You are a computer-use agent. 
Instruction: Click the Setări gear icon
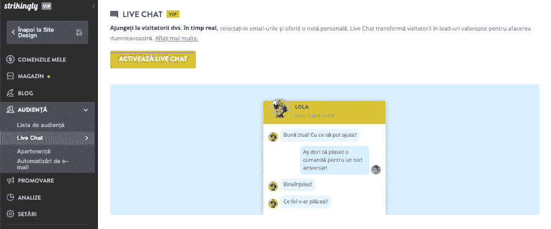pos(10,214)
